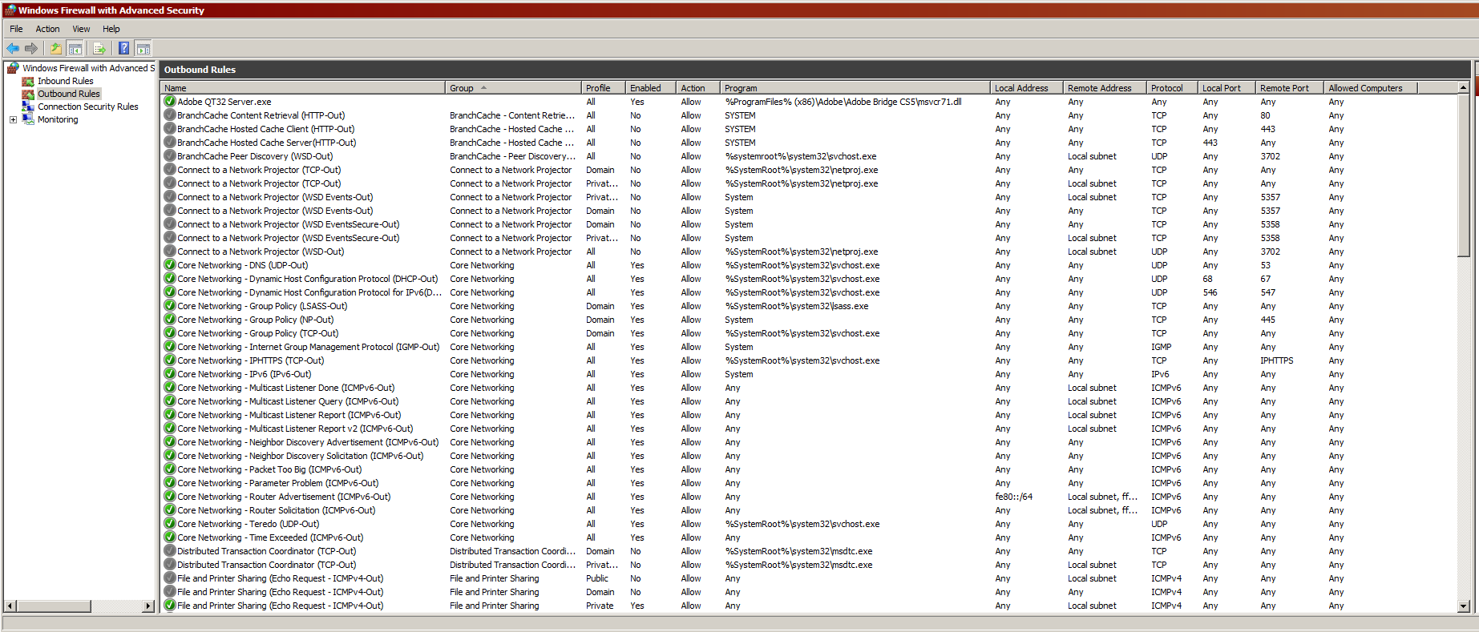Select Core Networking - Multicast Listener Report v2 rule

[x=295, y=429]
